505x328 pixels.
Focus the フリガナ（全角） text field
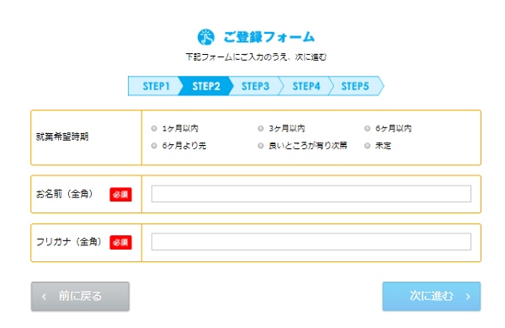click(311, 241)
